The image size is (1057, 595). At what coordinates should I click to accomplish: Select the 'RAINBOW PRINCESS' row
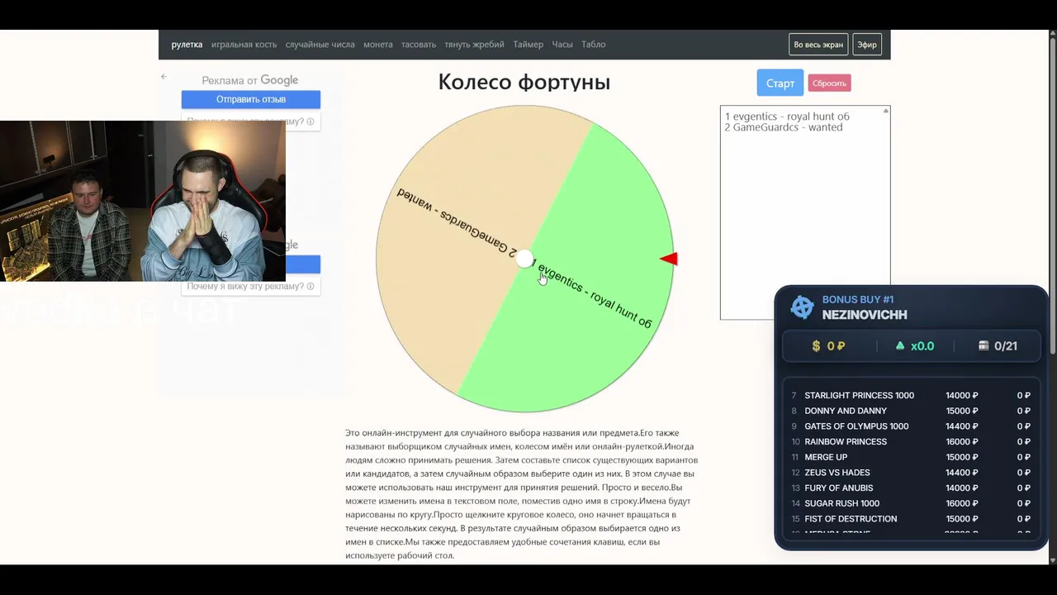tap(912, 442)
